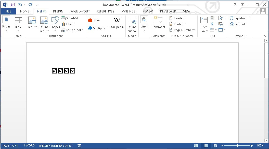This screenshot has height=149, width=269.
Task: Click the ENGLISH (UNITED STATES) language button
Action: click(56, 146)
